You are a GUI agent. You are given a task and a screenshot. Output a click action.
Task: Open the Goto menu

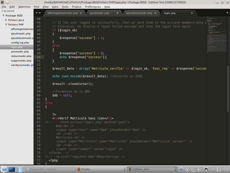[x=55, y=7]
